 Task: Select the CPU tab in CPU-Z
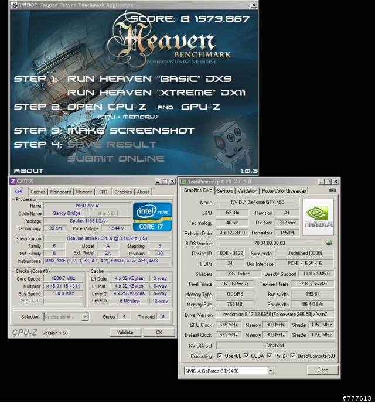coord(19,192)
